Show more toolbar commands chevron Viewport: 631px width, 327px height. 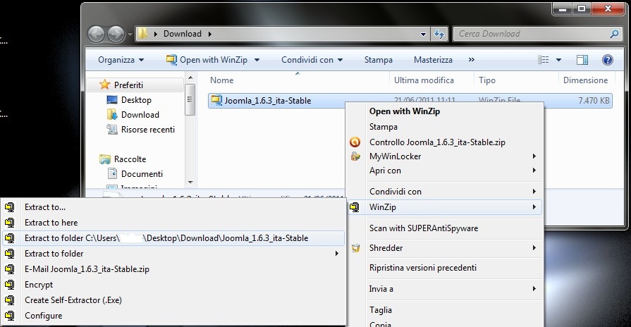[471, 60]
